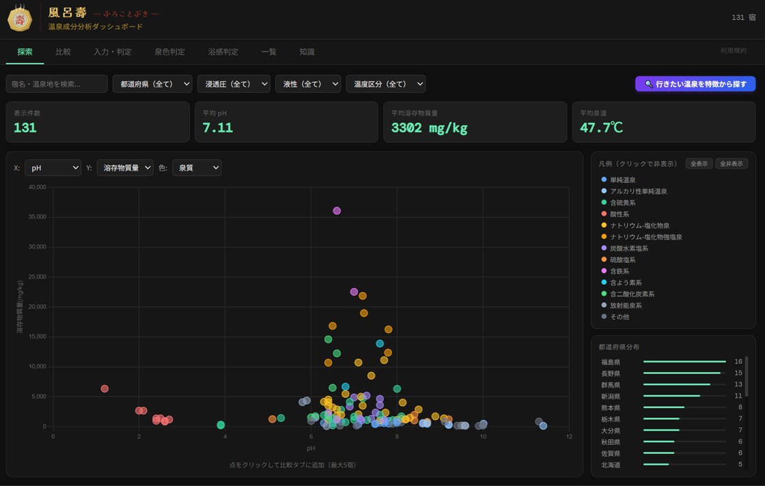Open the 浸透圧(全て) filter dropdown

[234, 84]
